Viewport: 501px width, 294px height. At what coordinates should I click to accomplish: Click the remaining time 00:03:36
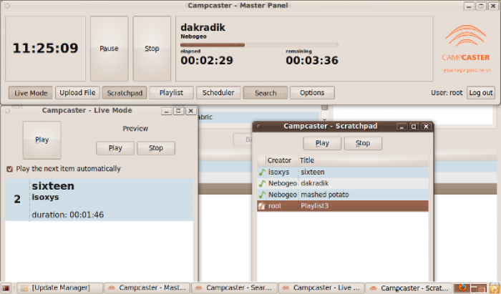pos(312,61)
